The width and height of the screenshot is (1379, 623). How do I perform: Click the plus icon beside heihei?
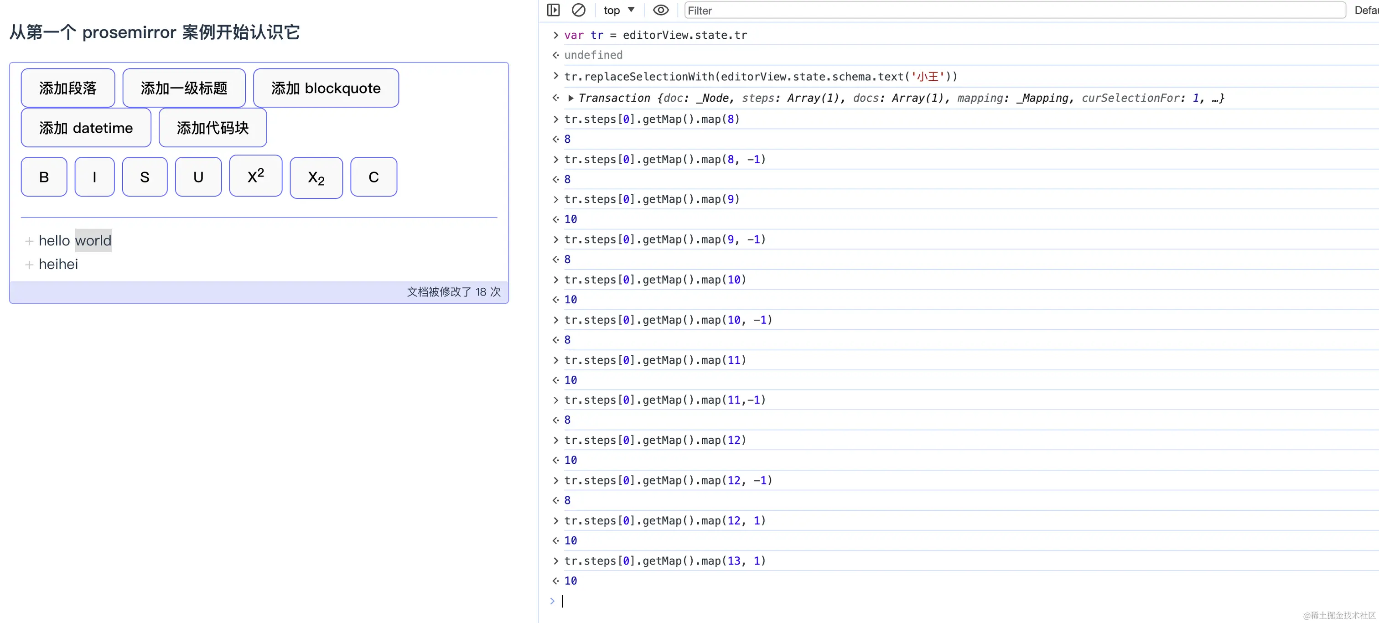[x=29, y=265]
